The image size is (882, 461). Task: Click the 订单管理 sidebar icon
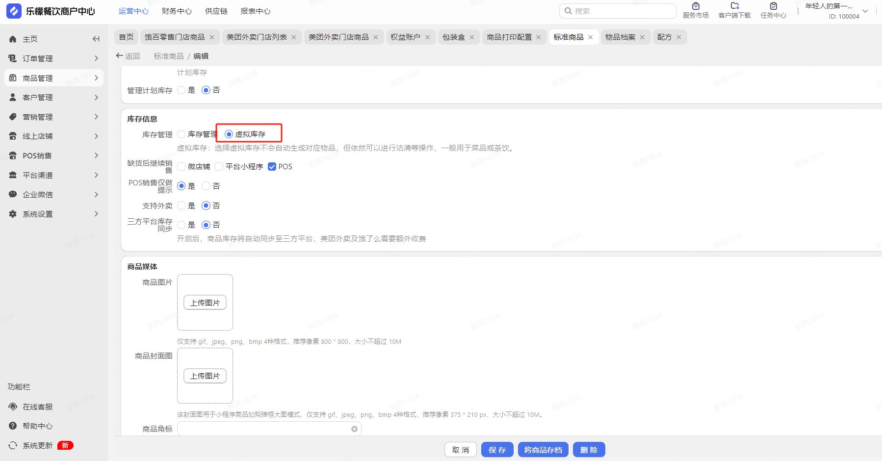13,58
